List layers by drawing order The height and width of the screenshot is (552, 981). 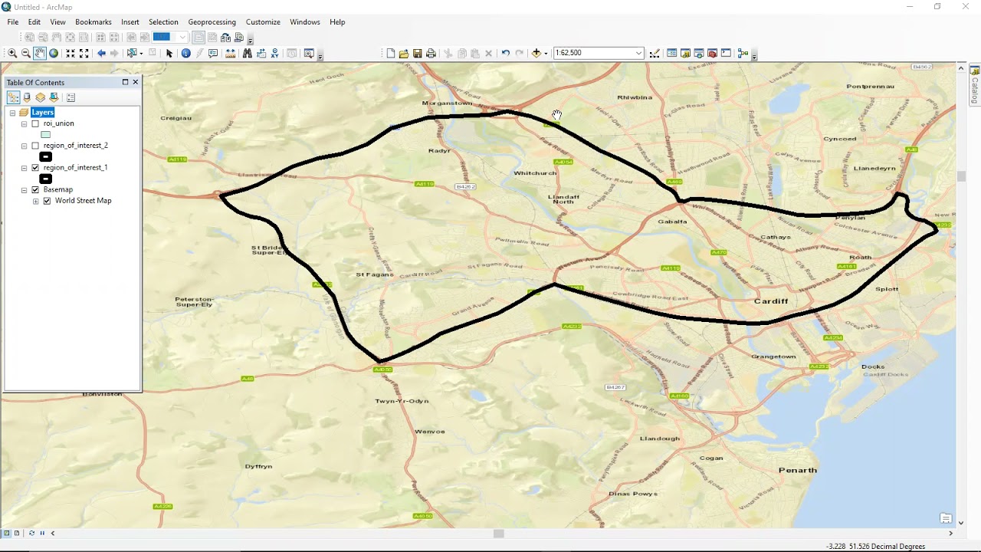(x=13, y=97)
